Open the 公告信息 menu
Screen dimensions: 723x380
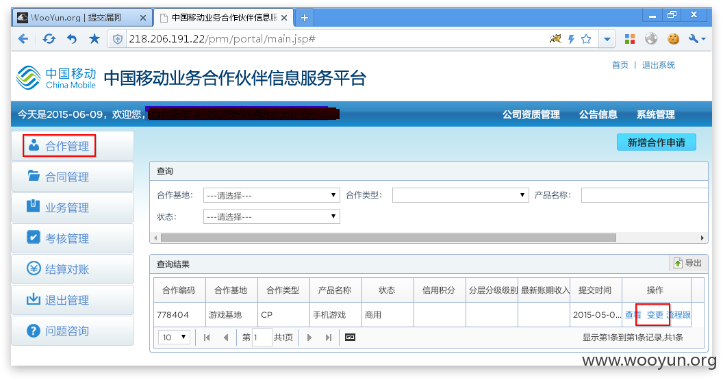[x=598, y=114]
